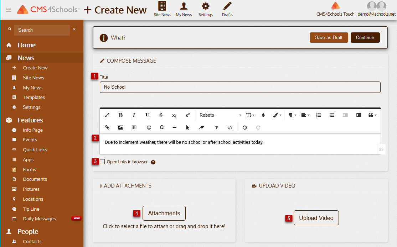Click Save as Draft button
The image size is (397, 247).
tap(329, 38)
